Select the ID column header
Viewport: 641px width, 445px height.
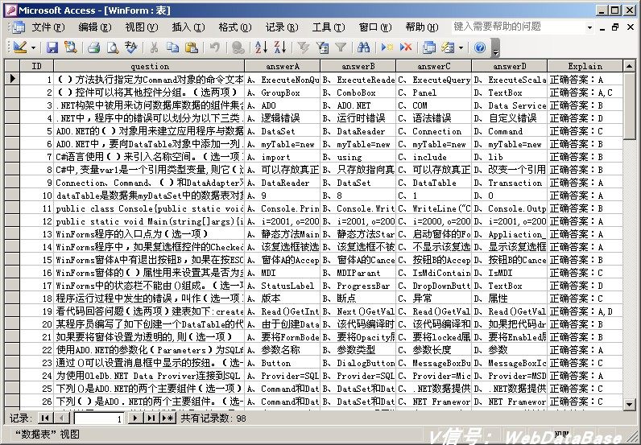37,66
